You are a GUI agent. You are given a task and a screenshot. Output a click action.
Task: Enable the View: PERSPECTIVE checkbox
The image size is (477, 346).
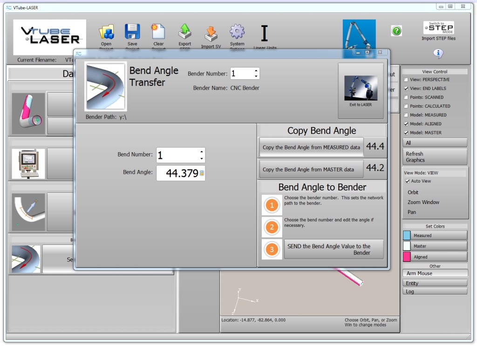(406, 80)
